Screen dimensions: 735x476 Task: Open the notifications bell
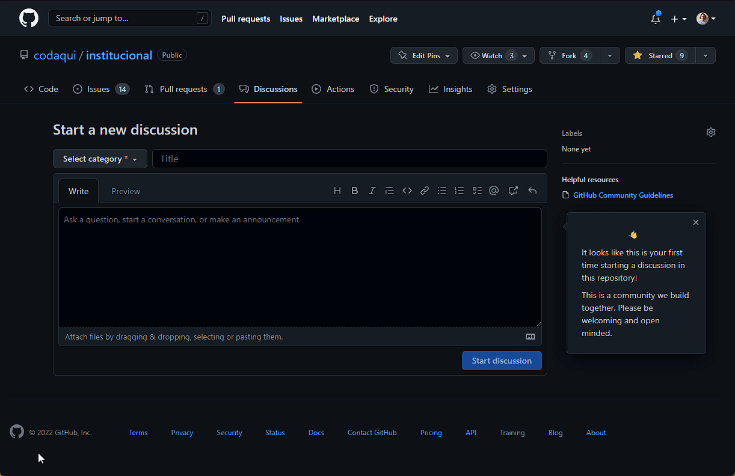coord(656,19)
